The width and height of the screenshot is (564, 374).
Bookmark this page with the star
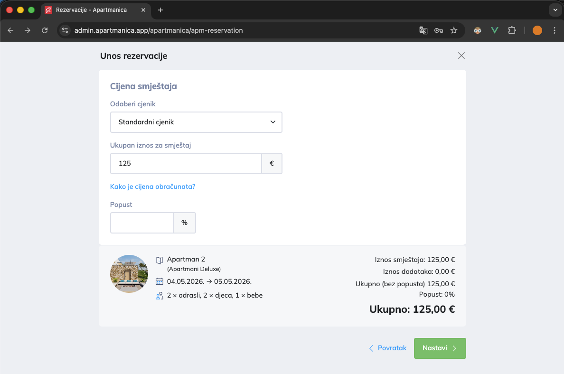(x=454, y=30)
